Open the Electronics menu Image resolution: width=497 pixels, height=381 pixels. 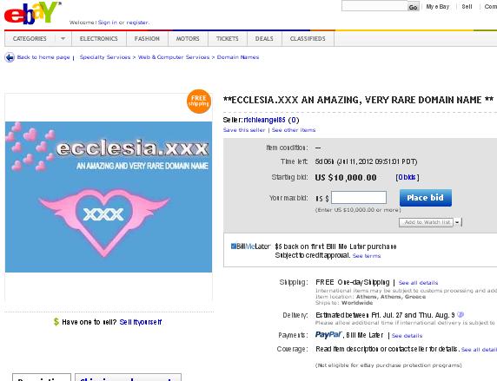click(98, 39)
